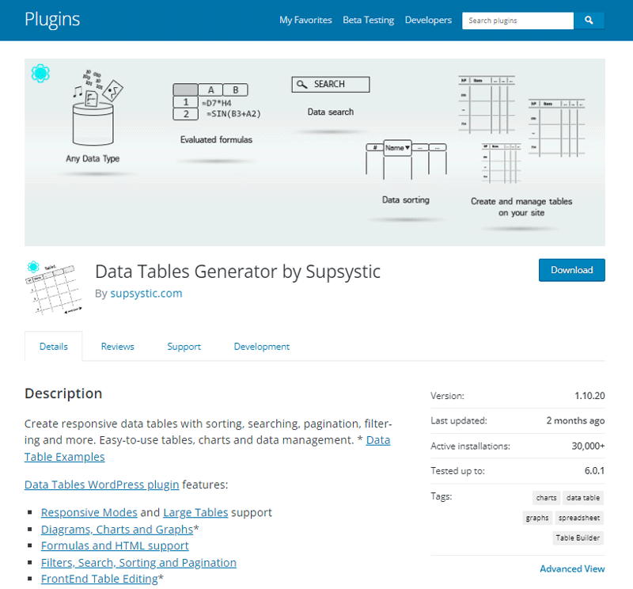Open the Large Tables link

pyautogui.click(x=195, y=512)
